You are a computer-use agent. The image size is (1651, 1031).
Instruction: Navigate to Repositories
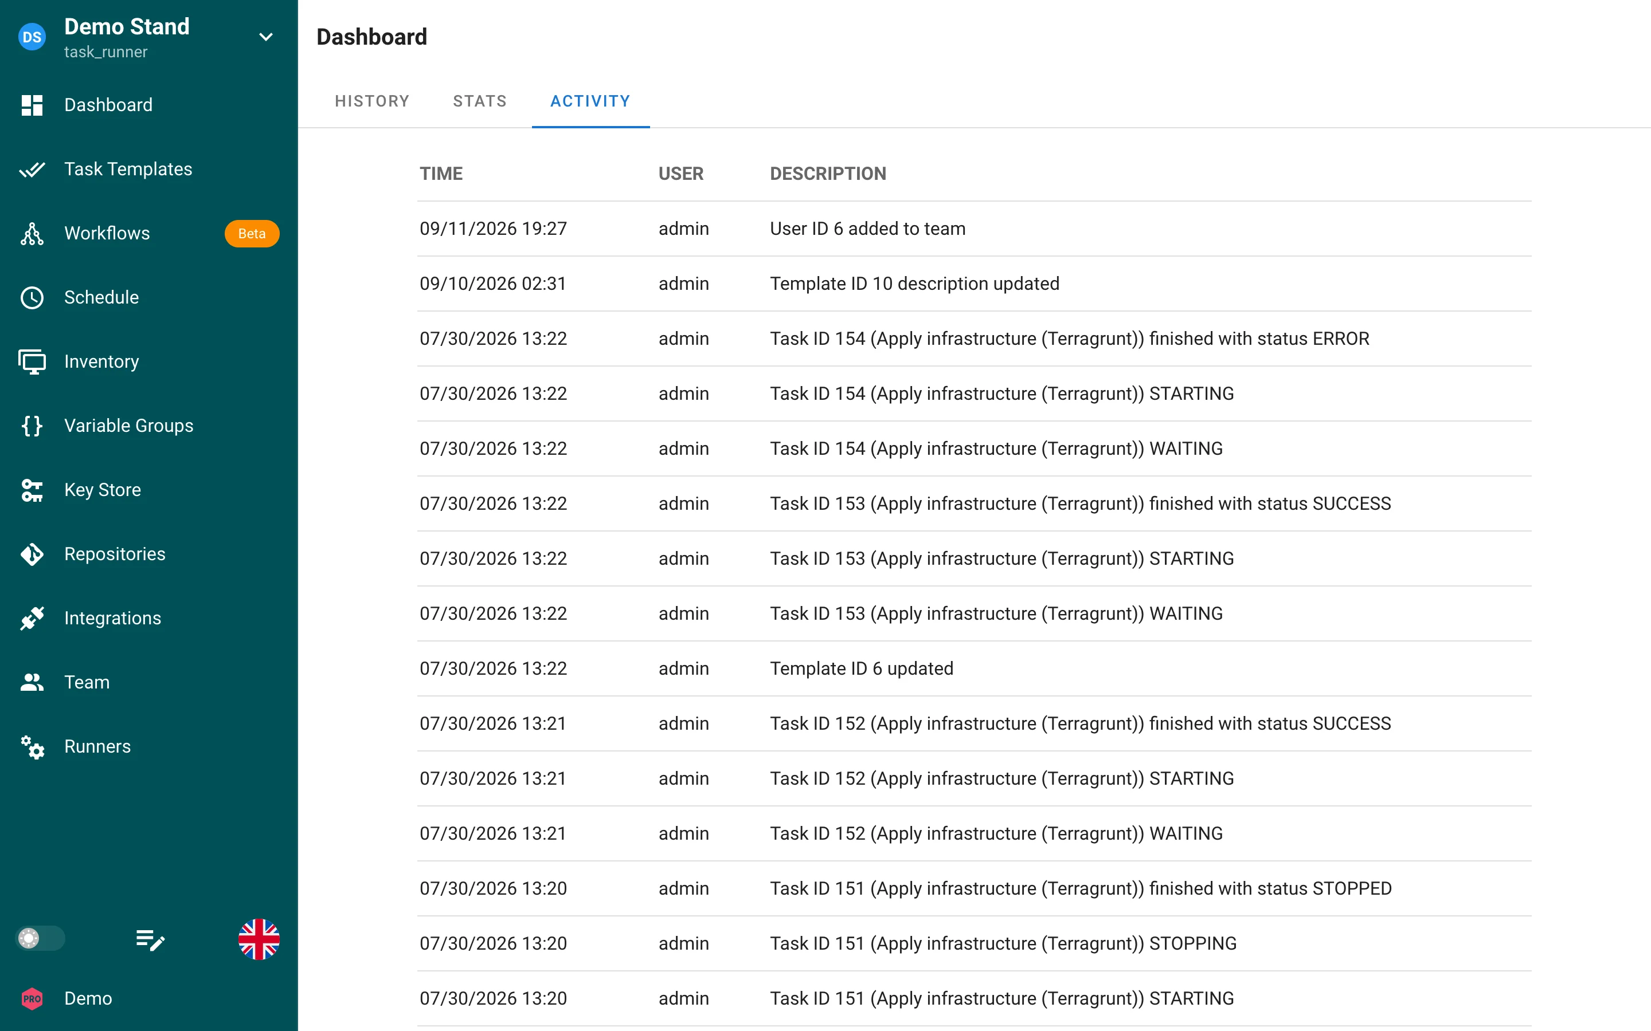pos(115,554)
